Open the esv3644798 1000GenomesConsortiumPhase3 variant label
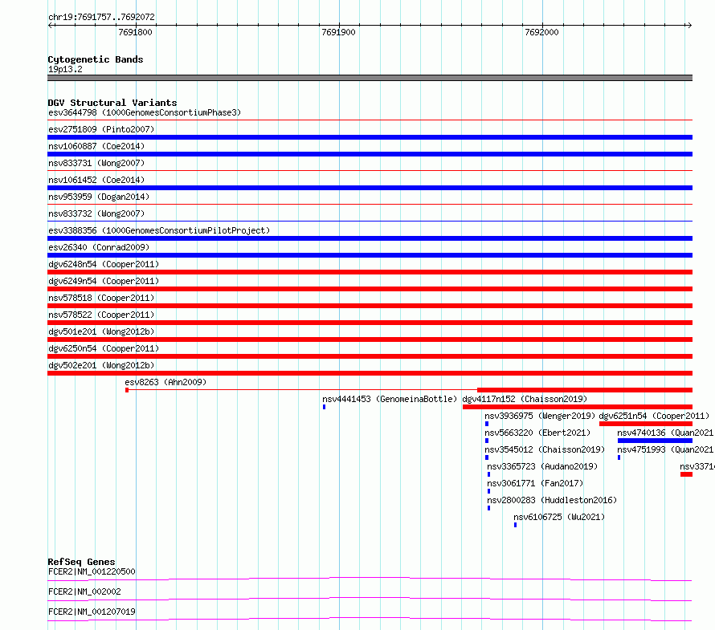This screenshot has width=715, height=630. tap(145, 112)
